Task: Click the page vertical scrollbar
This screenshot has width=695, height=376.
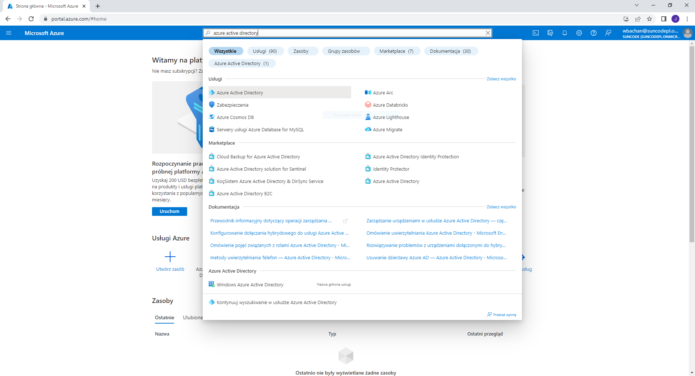Action: pyautogui.click(x=692, y=145)
